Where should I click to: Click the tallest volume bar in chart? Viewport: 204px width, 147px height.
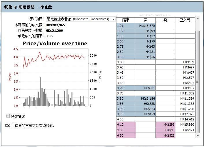point(40,91)
